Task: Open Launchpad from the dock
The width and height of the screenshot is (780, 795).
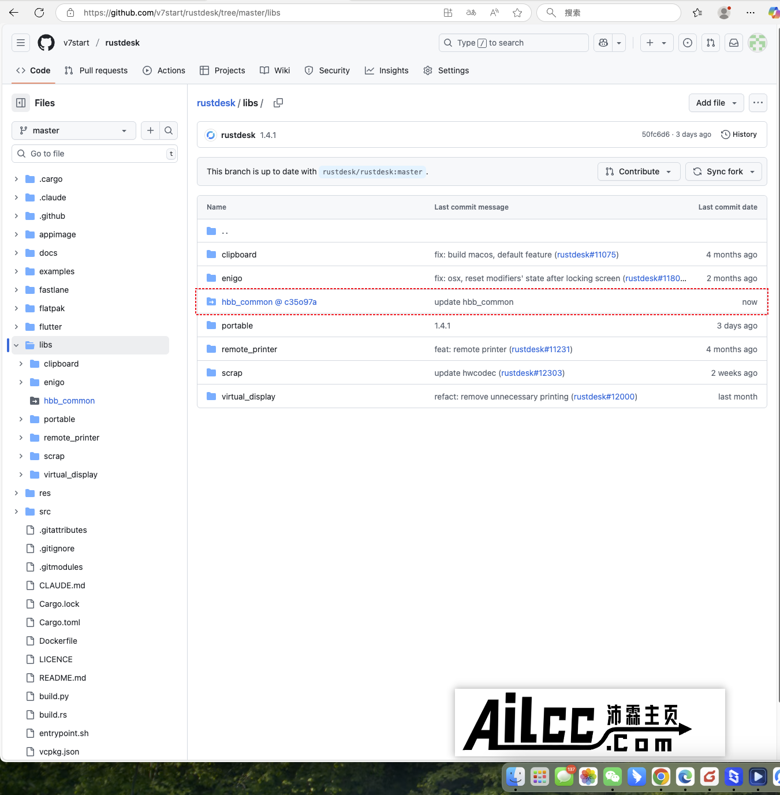Action: [540, 777]
